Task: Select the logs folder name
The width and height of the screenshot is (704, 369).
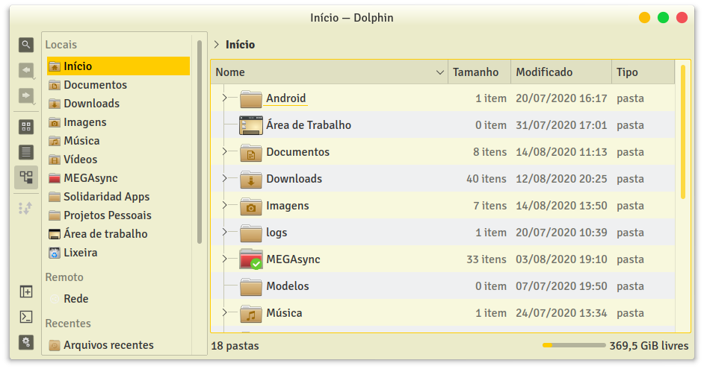Action: point(277,233)
